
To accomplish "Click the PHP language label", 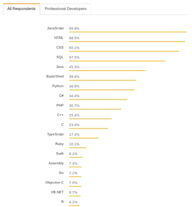I will 60,105.
